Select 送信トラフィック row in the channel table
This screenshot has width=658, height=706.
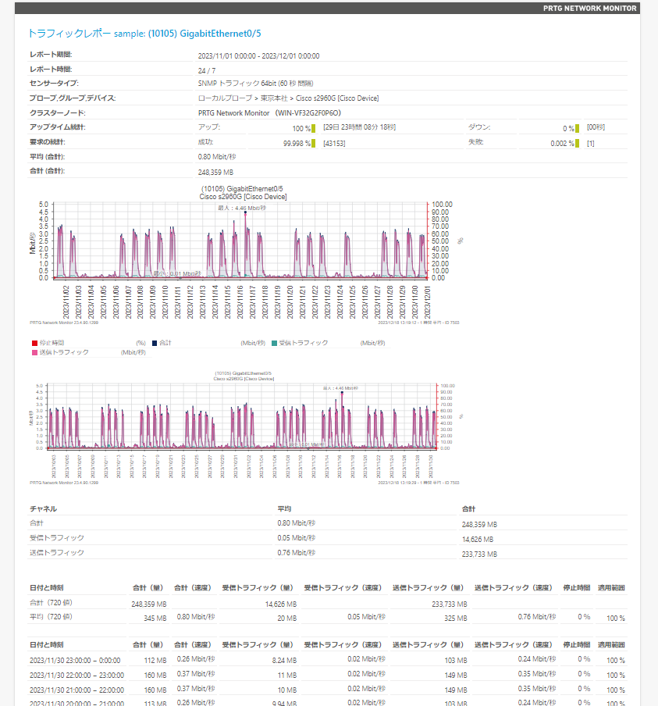pyautogui.click(x=327, y=553)
